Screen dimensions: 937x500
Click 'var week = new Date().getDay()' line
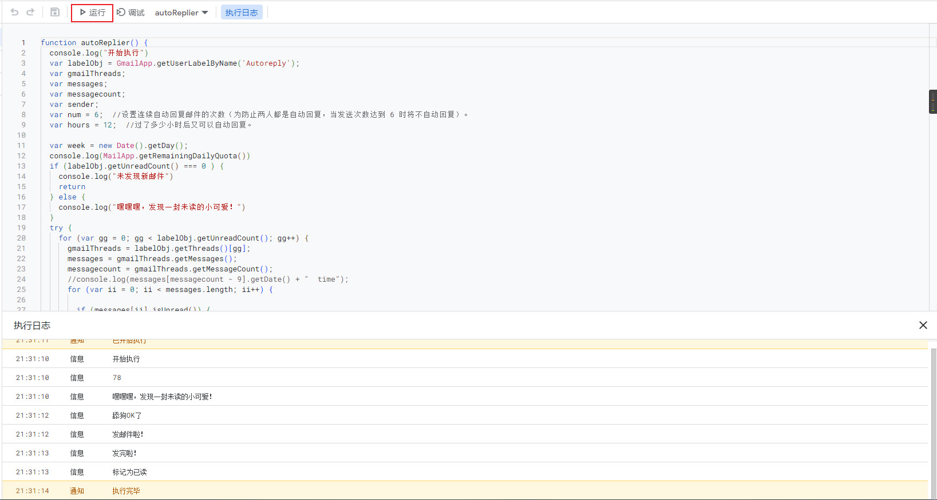118,146
